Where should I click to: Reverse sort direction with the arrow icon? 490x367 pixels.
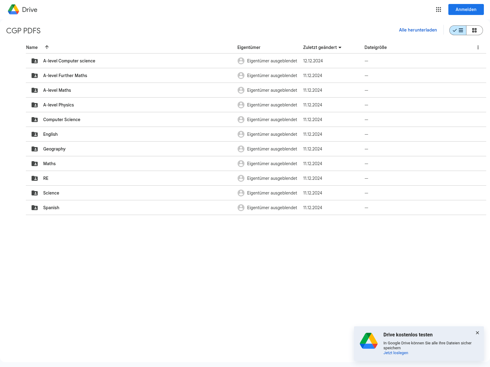[47, 47]
